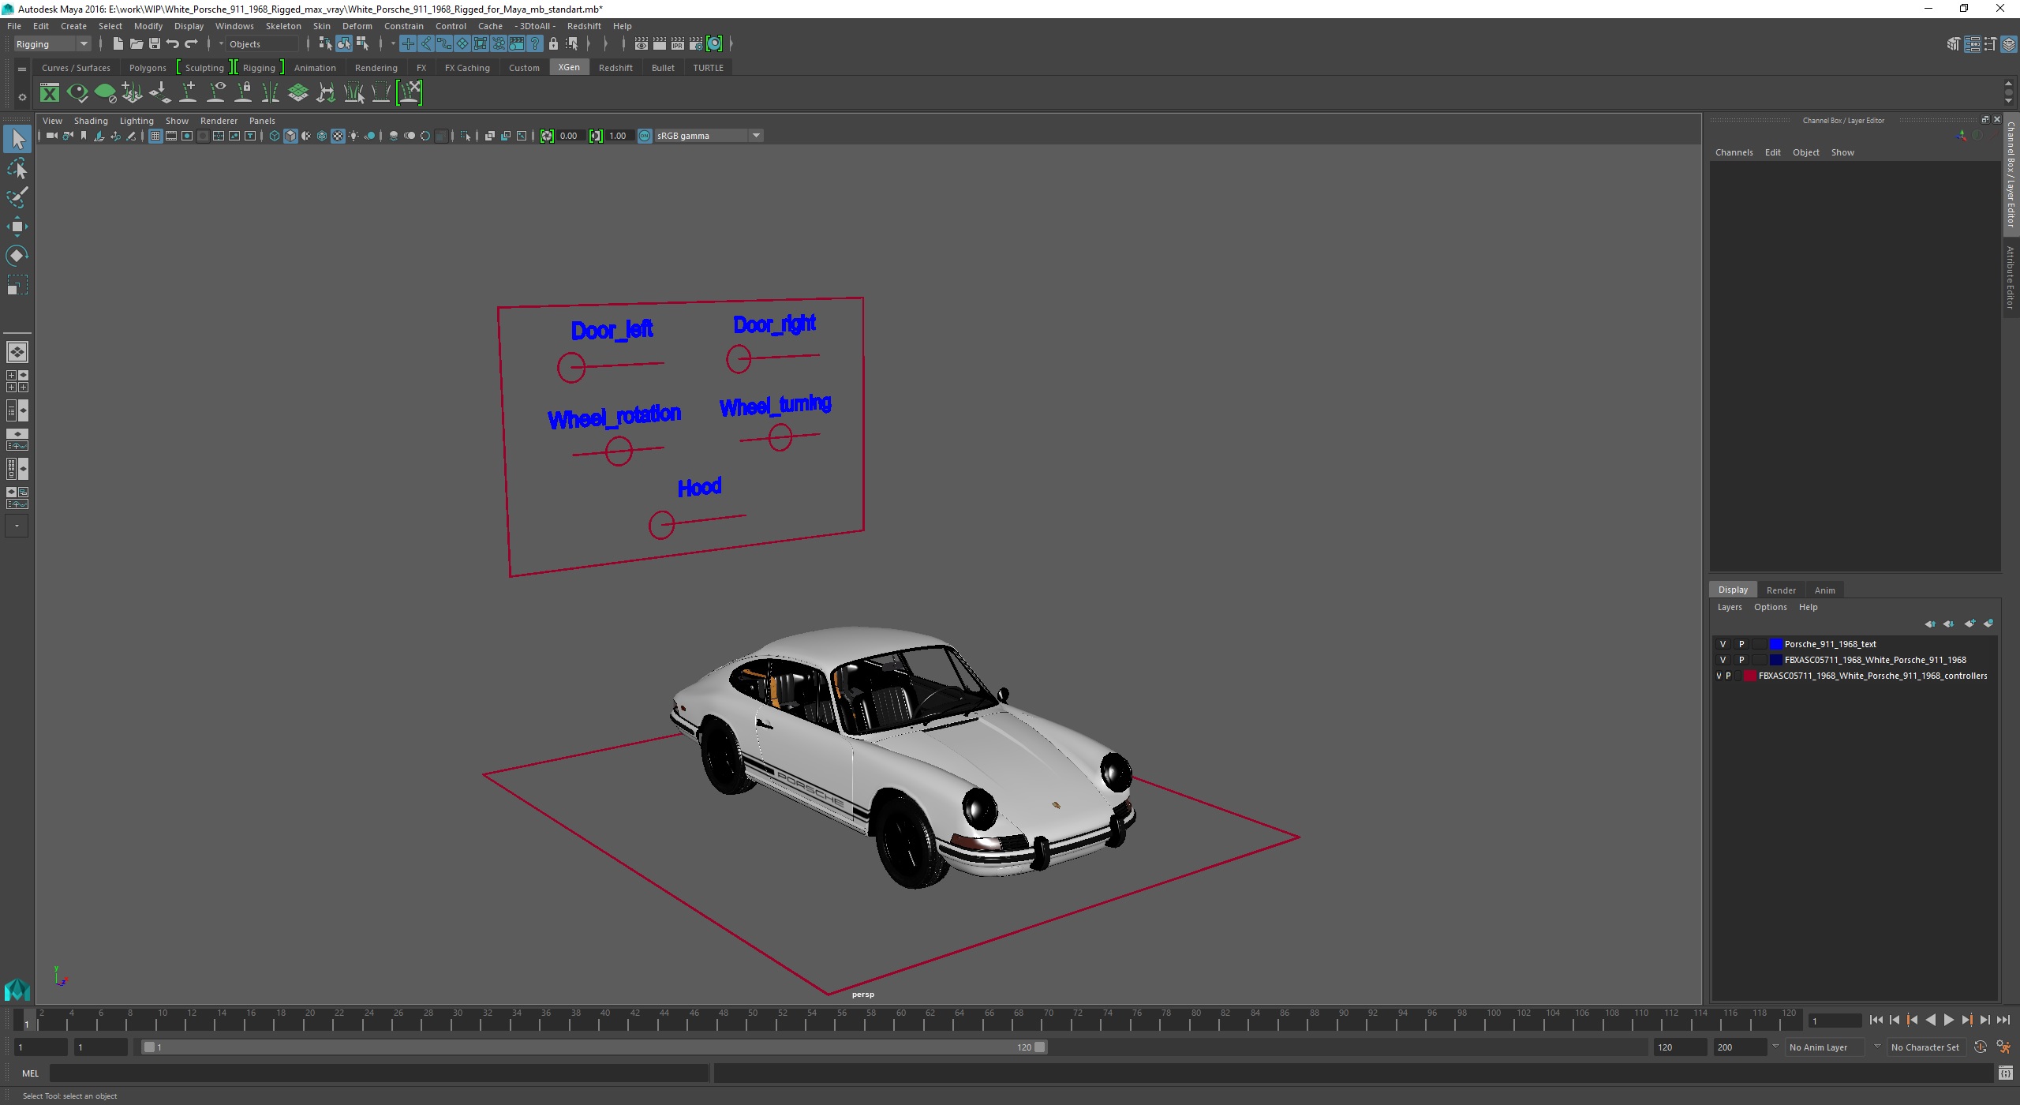
Task: Open the Options menu in Layer Editor
Action: click(x=1770, y=607)
